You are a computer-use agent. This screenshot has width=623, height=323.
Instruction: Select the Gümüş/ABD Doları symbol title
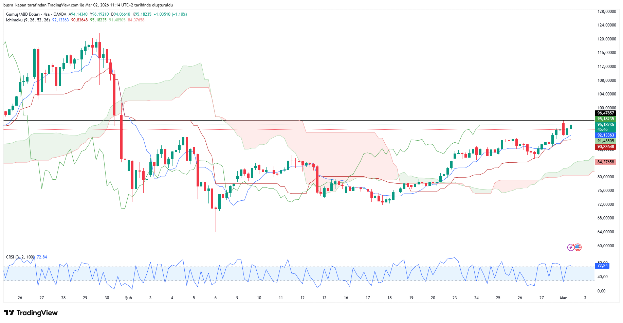coord(23,14)
